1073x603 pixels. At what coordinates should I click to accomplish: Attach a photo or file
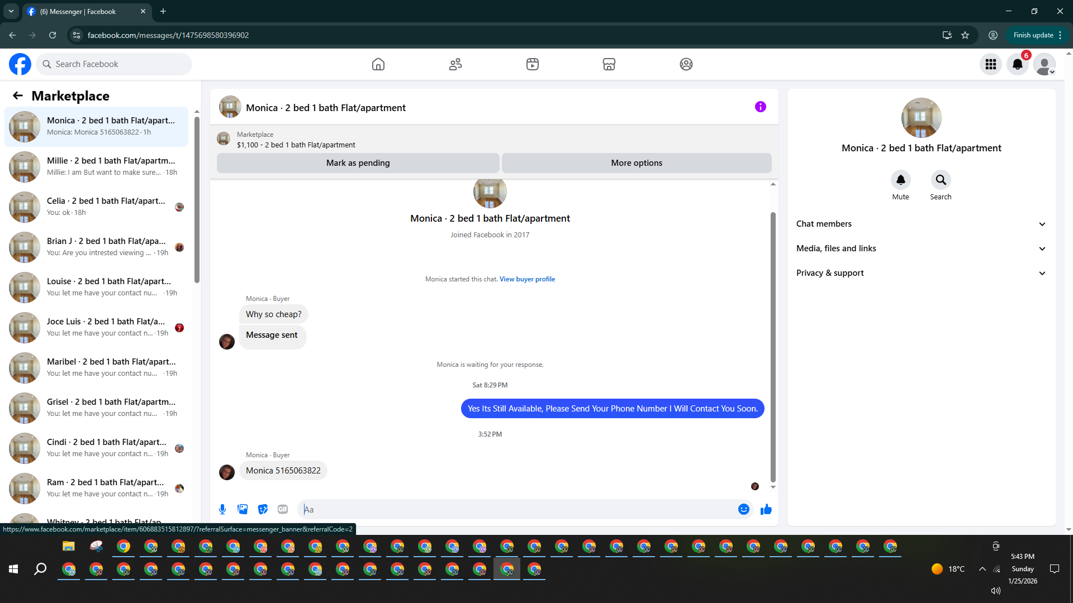click(243, 509)
